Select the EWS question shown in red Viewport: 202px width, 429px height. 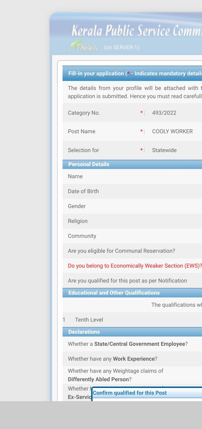tap(135, 265)
